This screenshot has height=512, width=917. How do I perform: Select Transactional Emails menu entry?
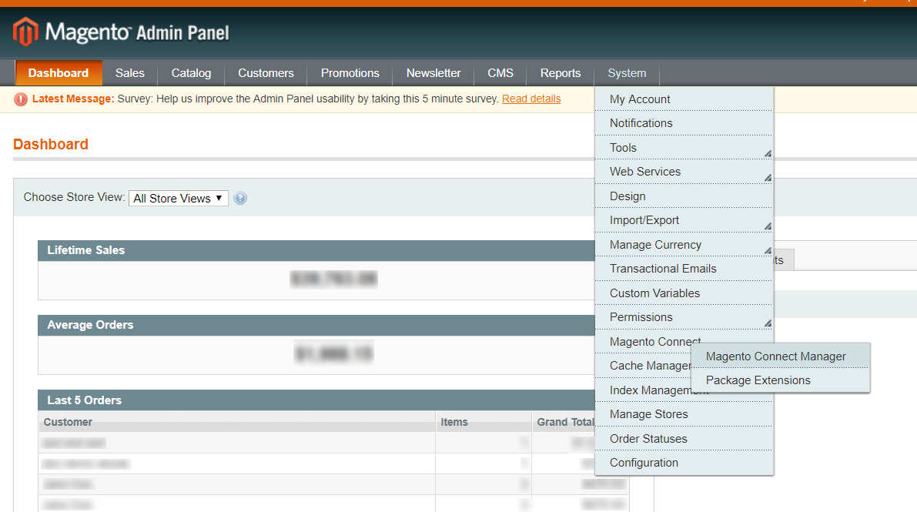pyautogui.click(x=684, y=269)
